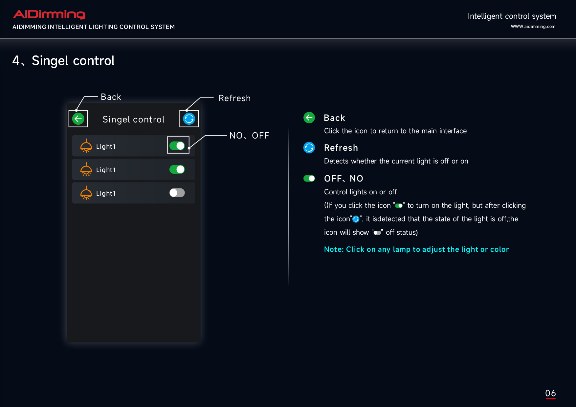Click the small inline refresh icon in the description paragraph
576x407 pixels.
[x=356, y=219]
